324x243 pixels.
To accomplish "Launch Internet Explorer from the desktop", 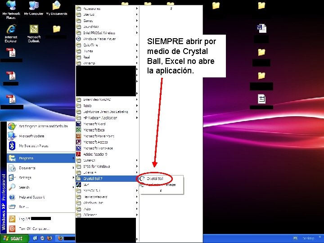I will point(11,33).
